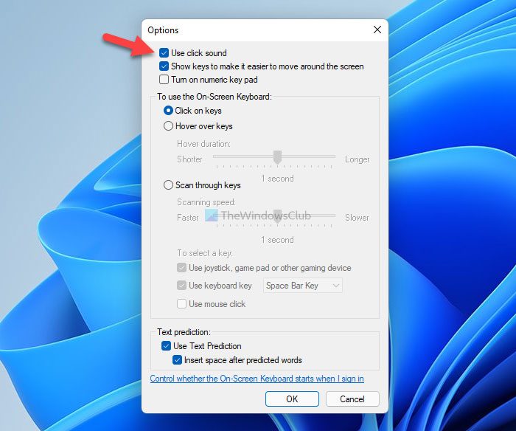Image resolution: width=516 pixels, height=431 pixels.
Task: Select Scan through keys radio option
Action: coord(168,185)
